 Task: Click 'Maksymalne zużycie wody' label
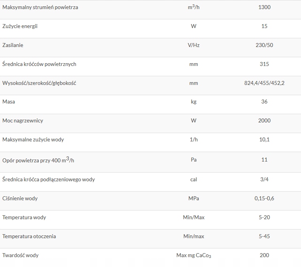[33, 139]
